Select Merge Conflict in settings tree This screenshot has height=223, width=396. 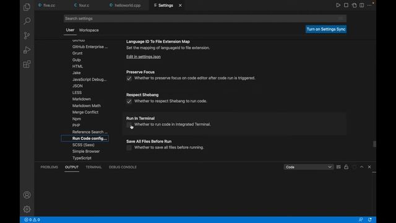tap(85, 112)
